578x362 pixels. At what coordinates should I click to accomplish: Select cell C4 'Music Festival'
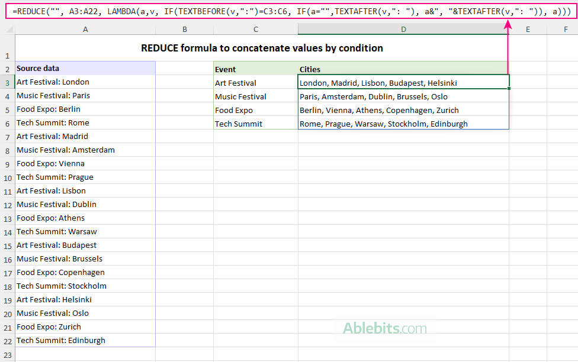pyautogui.click(x=255, y=96)
